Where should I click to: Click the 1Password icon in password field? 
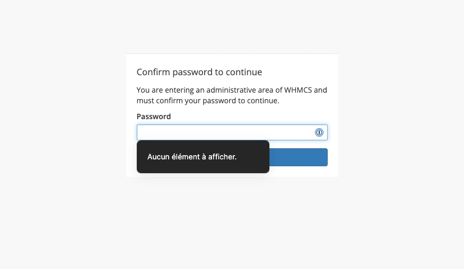(319, 132)
